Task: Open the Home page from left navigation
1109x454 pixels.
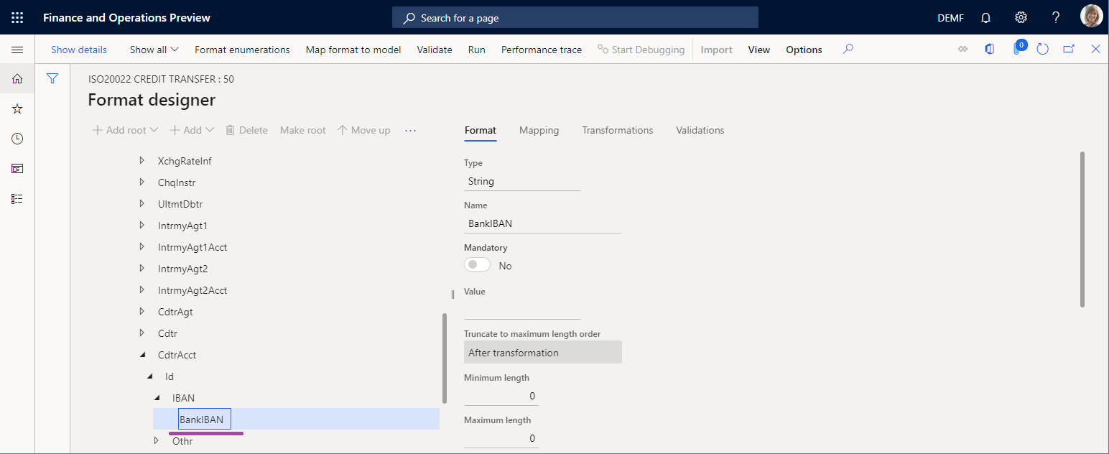Action: tap(17, 78)
